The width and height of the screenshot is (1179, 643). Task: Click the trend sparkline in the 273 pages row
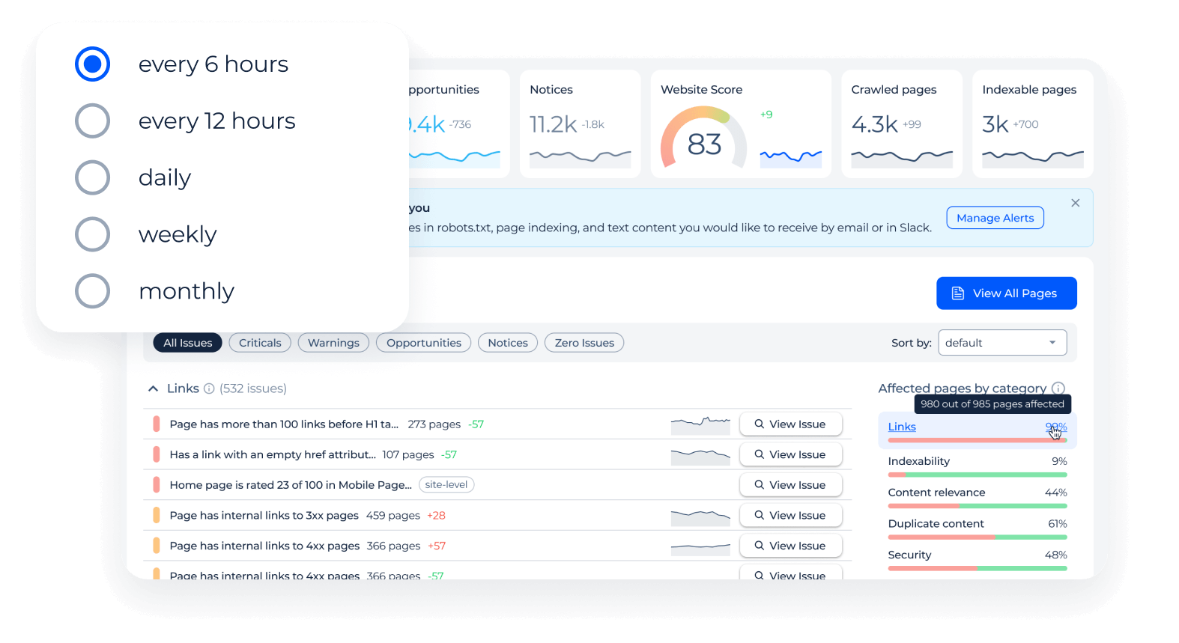coord(700,424)
